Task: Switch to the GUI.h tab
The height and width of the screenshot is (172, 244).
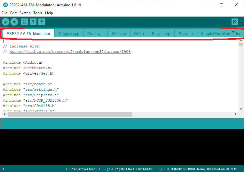Action: click(x=139, y=33)
